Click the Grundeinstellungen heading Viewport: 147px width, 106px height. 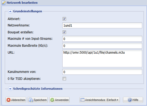[27, 11]
